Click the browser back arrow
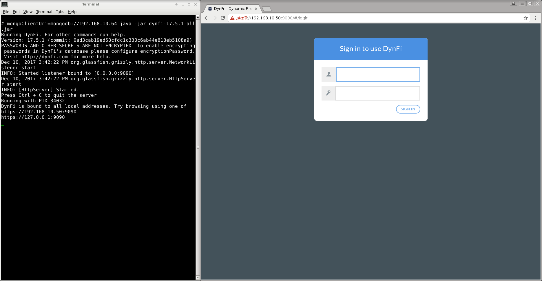The image size is (542, 281). point(207,18)
